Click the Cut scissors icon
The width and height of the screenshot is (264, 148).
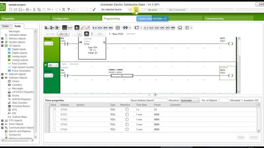pyautogui.click(x=34, y=9)
